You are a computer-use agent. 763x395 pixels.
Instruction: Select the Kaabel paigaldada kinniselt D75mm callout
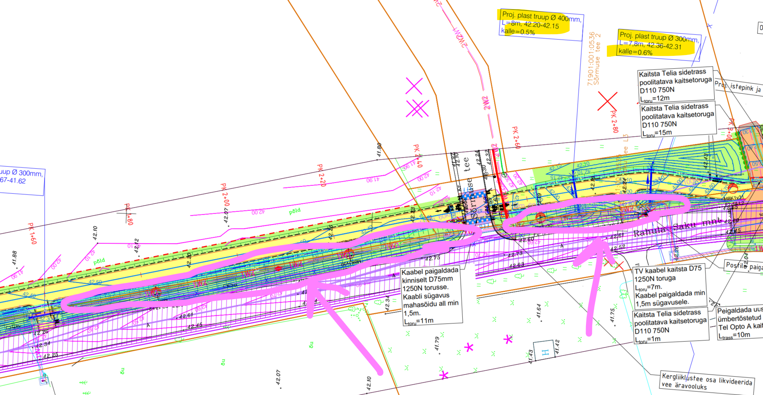[431, 295]
